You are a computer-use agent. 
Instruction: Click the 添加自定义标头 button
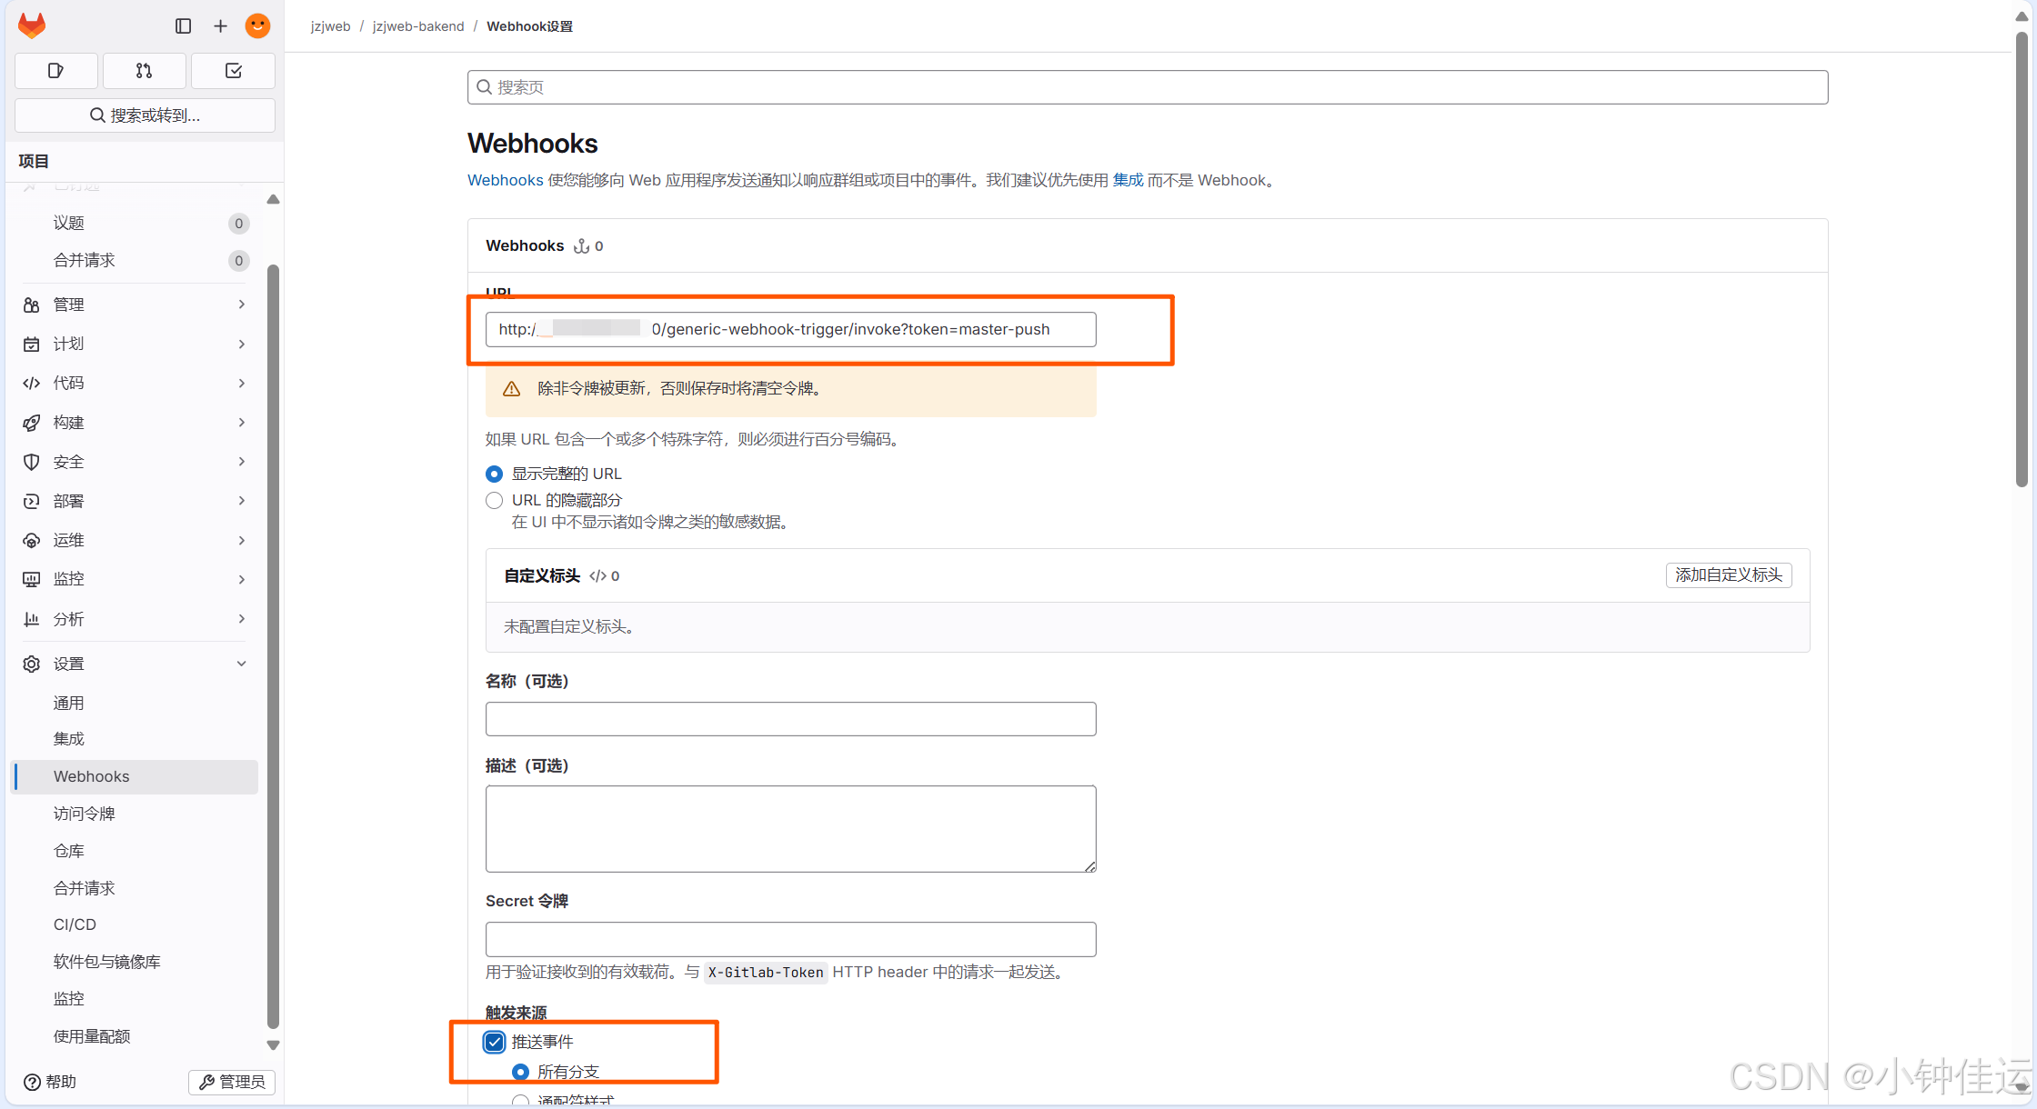pyautogui.click(x=1729, y=575)
